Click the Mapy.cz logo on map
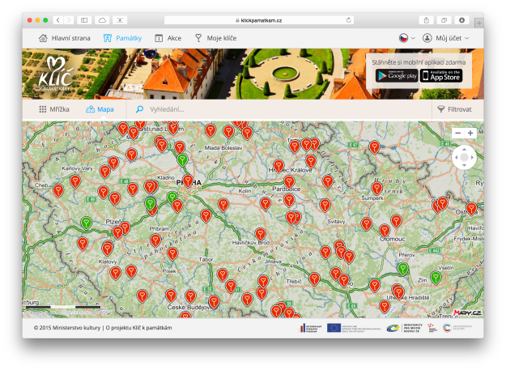Viewport: 506px width, 370px height. 468,313
